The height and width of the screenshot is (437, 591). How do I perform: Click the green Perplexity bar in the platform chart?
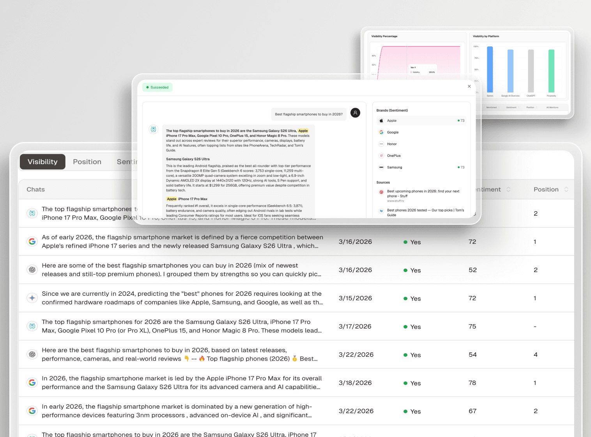[551, 70]
